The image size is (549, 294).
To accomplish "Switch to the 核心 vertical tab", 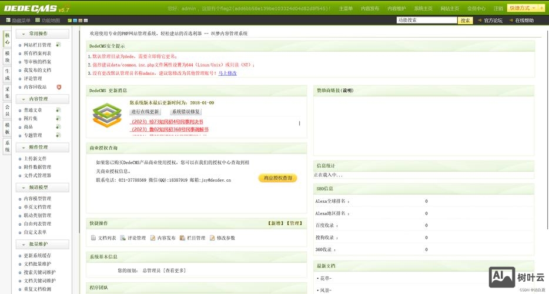I will pyautogui.click(x=8, y=39).
